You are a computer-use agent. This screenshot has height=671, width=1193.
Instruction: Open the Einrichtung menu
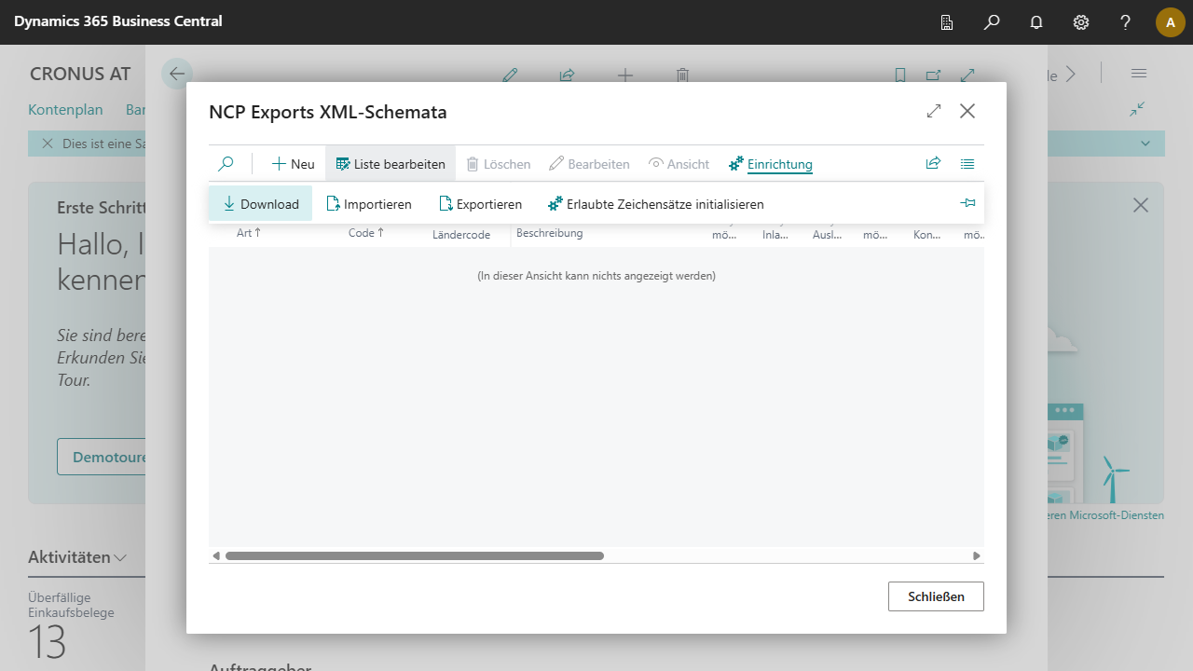pos(771,164)
